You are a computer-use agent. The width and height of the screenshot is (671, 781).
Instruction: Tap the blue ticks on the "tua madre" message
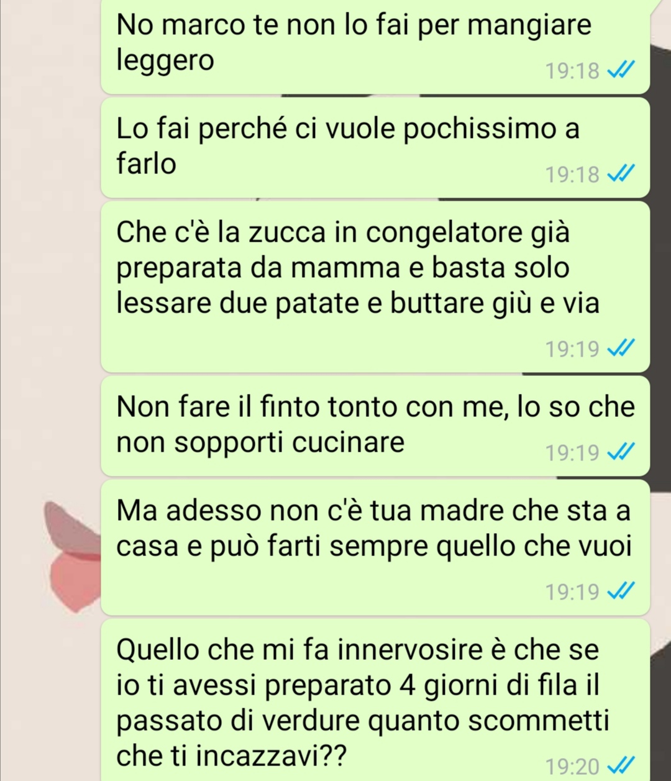coord(620,592)
